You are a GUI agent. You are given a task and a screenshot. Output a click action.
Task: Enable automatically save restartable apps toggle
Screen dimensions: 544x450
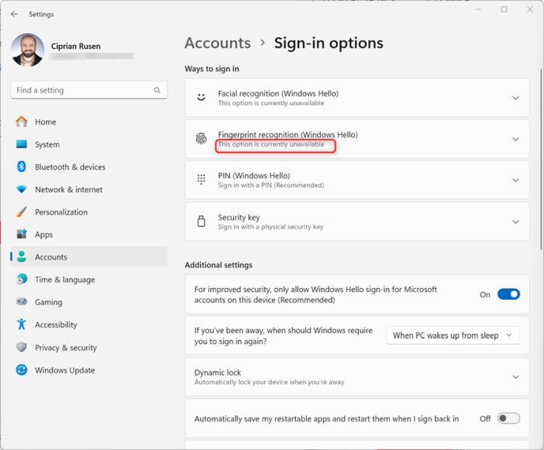[508, 418]
